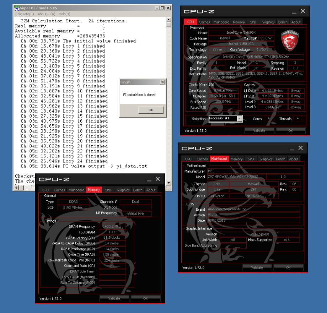The image size is (327, 313).
Task: Click OK in Memory CPU-Z window
Action: pyautogui.click(x=146, y=299)
